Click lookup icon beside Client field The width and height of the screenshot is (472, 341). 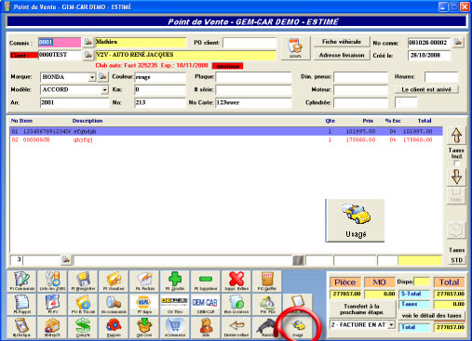click(88, 55)
